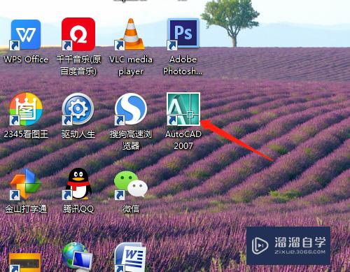Viewport: 350px width, 272px height.
Task: Click the "2345看图王" label text
Action: (26, 134)
